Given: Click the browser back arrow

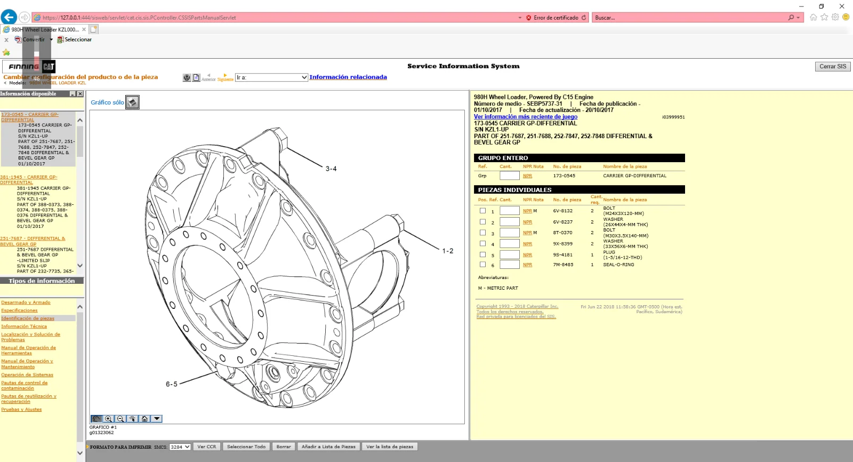Looking at the screenshot, I should pos(9,17).
